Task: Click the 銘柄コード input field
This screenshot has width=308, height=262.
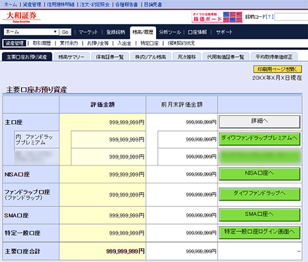Action: 291,17
